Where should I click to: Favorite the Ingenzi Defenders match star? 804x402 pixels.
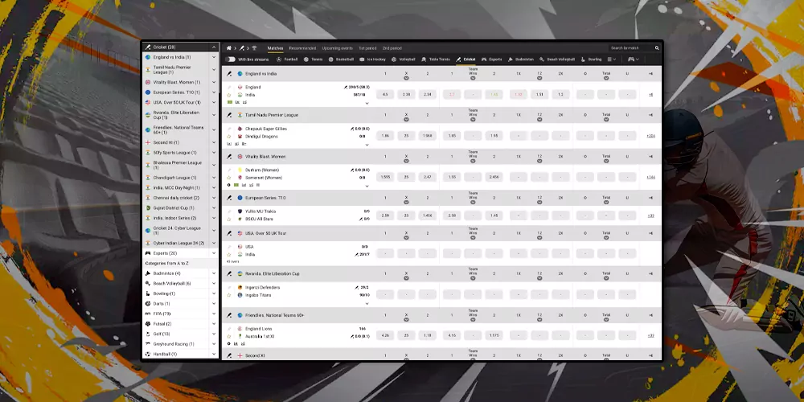point(229,295)
